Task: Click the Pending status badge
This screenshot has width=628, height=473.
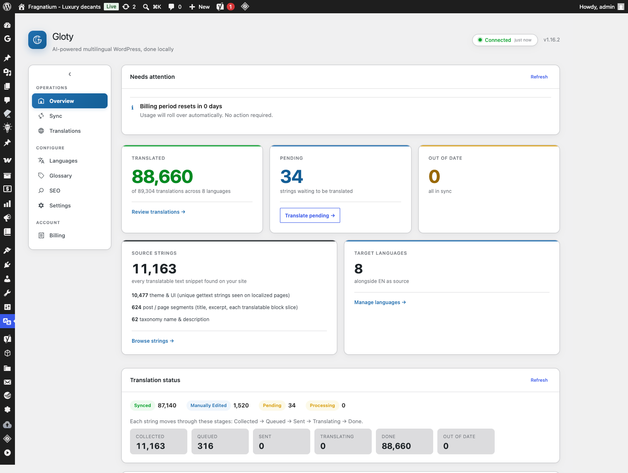Action: pos(272,405)
